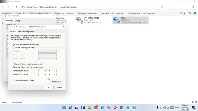Toggle the preview pane icon
This screenshot has height=111, width=198.
click(189, 13)
